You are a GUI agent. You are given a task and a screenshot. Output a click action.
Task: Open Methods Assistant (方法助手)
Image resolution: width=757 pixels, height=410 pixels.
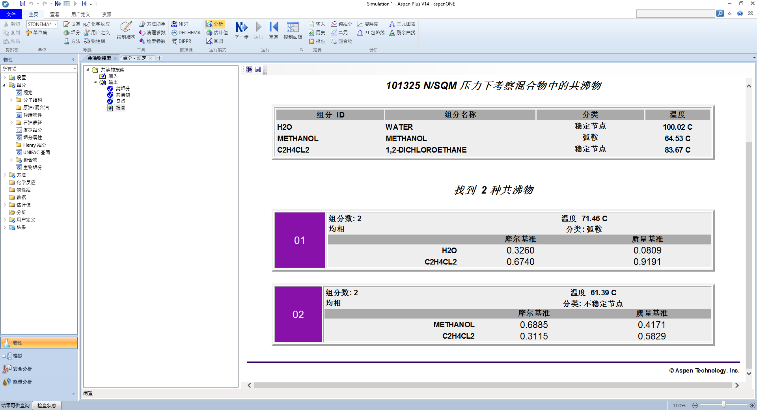click(x=153, y=24)
